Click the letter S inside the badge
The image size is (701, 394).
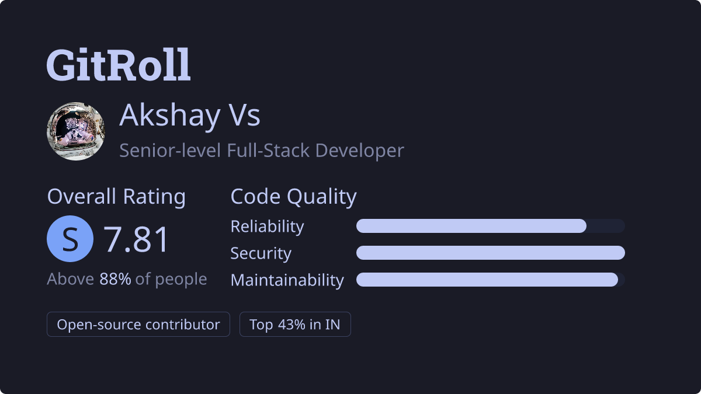(70, 239)
